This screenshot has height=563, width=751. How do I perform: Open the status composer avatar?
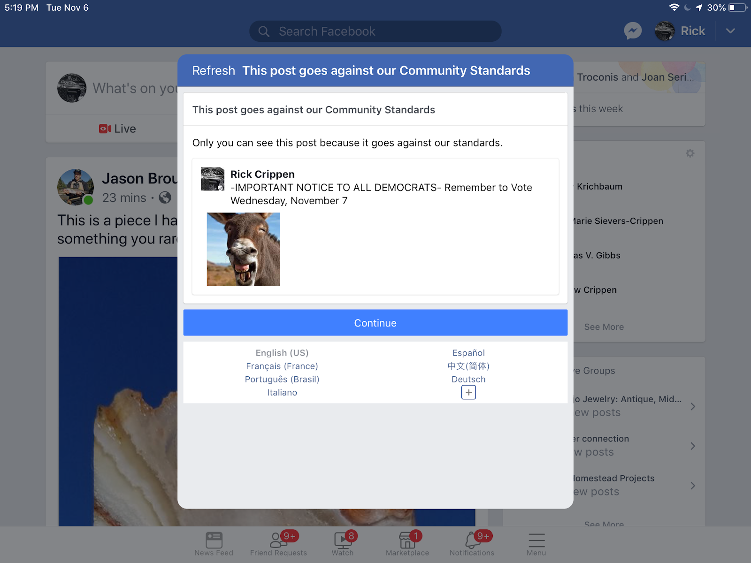click(x=72, y=88)
